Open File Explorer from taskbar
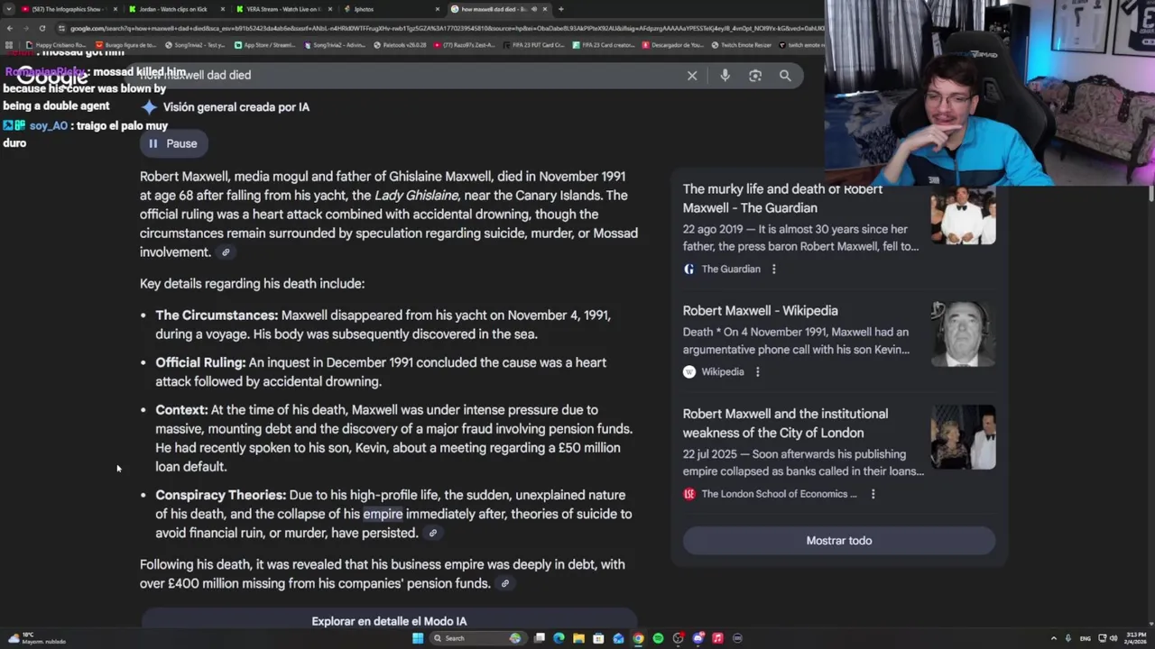 [578, 638]
